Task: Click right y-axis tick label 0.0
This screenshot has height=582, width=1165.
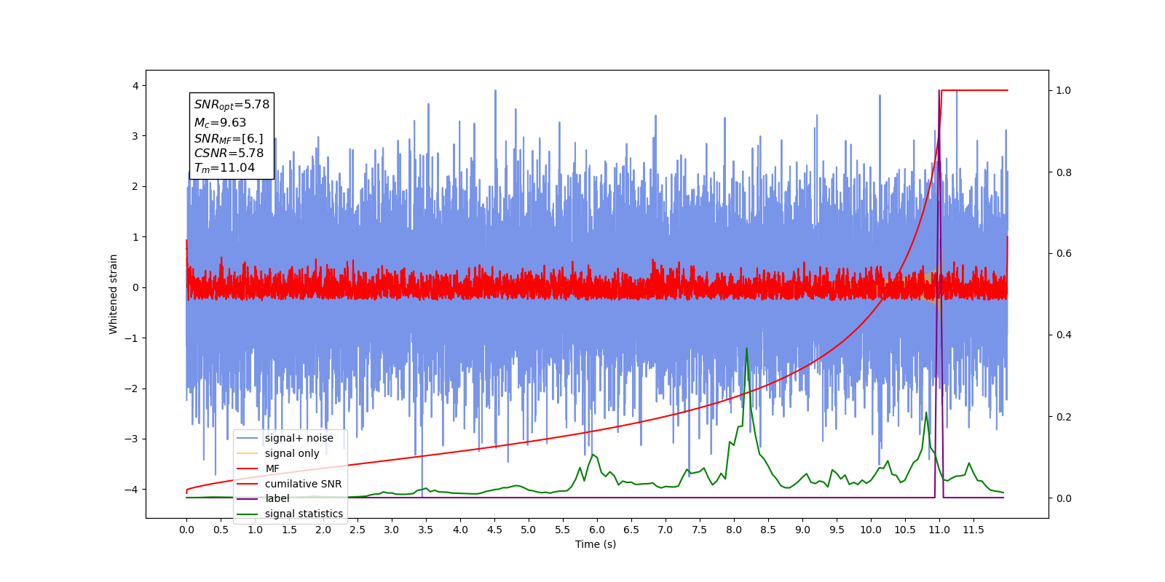Action: pyautogui.click(x=1064, y=498)
